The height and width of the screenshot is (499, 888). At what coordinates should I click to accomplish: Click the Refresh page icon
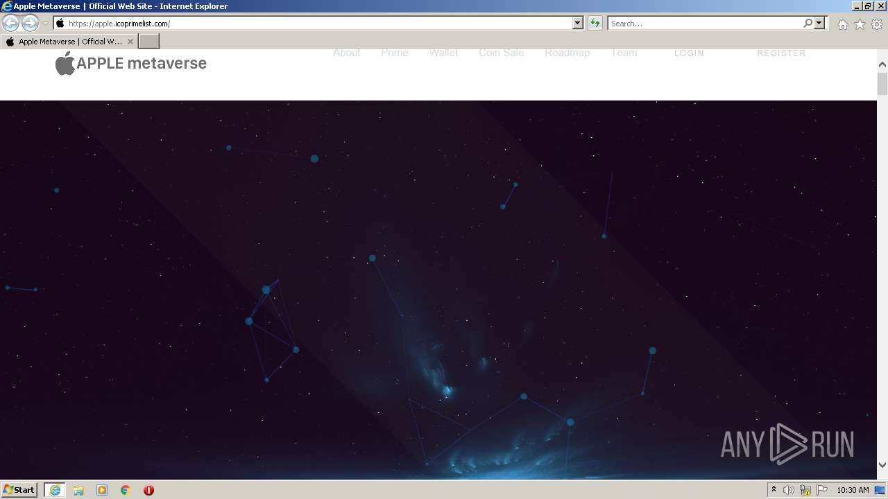click(595, 24)
